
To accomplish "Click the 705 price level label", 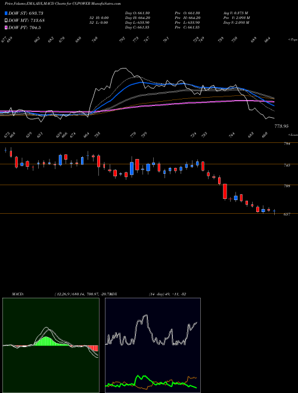I will [287, 186].
